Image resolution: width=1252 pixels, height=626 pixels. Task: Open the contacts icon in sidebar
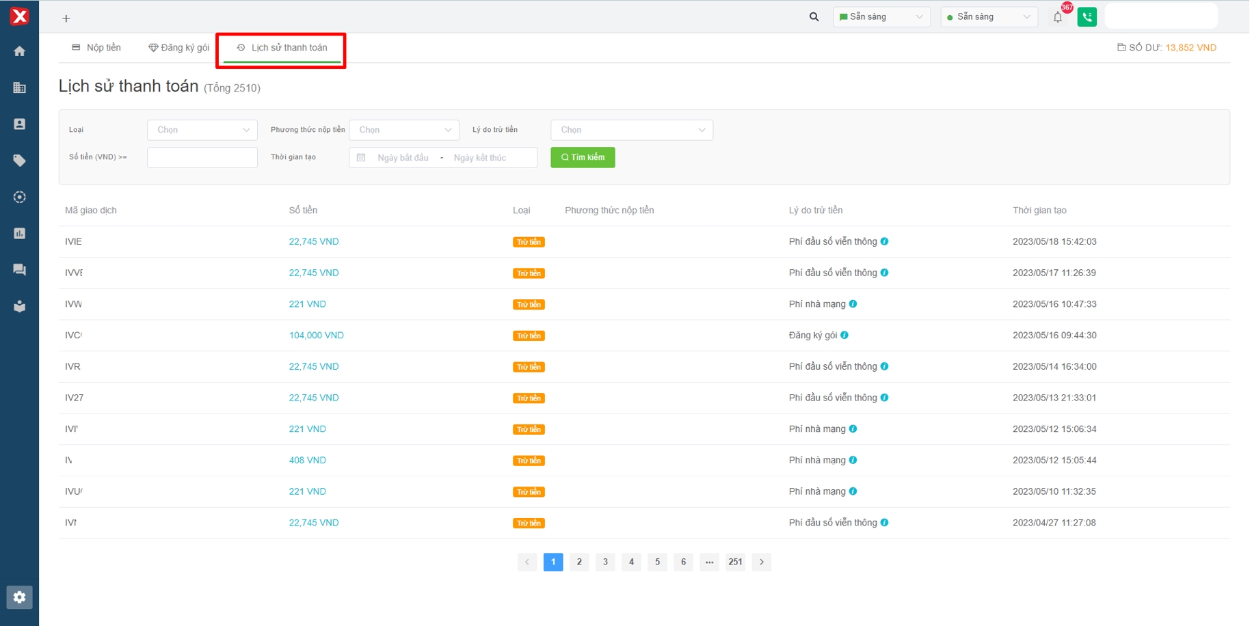click(x=19, y=124)
